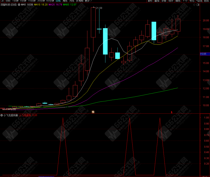Click the 小飞龙捉妖: 0.00 indicator value

28,115
